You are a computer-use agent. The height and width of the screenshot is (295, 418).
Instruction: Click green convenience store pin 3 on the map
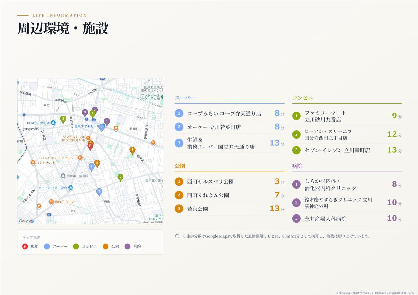[x=63, y=120]
